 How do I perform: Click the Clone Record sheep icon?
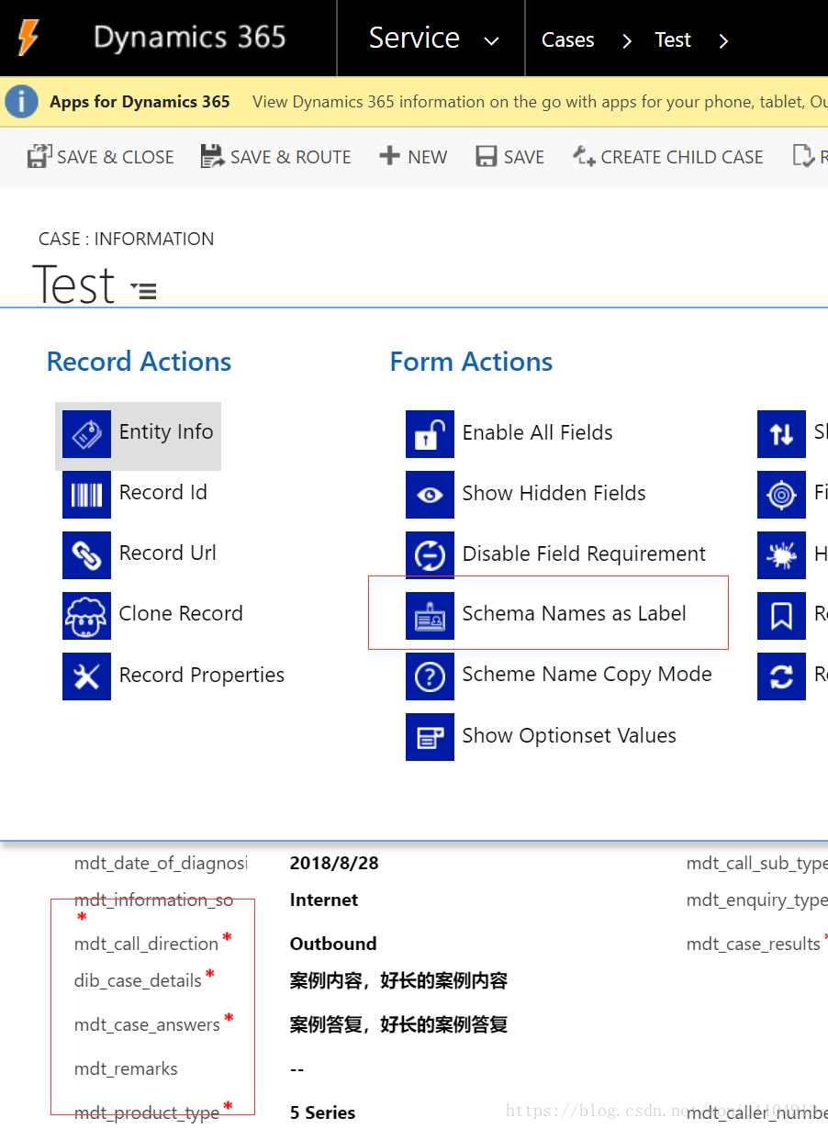[x=86, y=616]
